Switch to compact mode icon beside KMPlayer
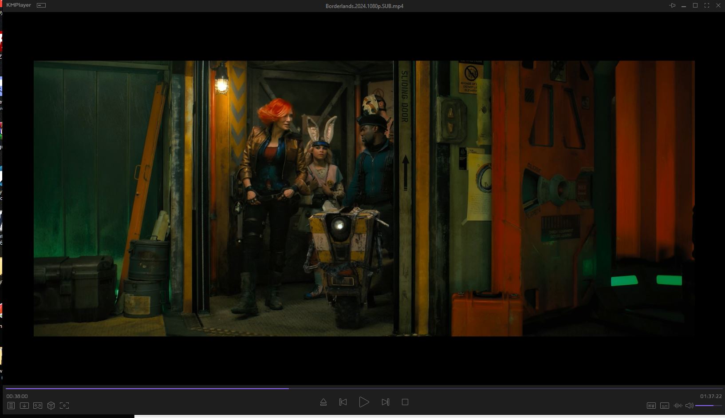The image size is (725, 418). point(41,5)
